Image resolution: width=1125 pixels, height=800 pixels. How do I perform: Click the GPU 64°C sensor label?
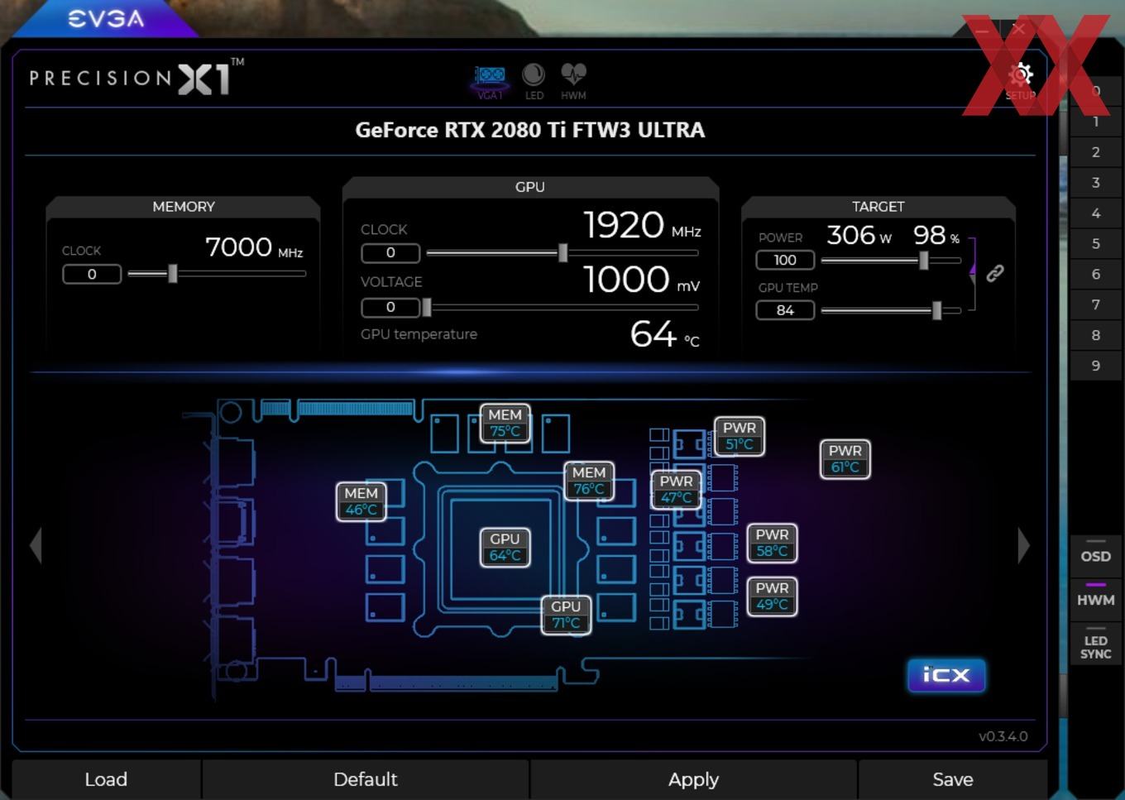pyautogui.click(x=505, y=547)
